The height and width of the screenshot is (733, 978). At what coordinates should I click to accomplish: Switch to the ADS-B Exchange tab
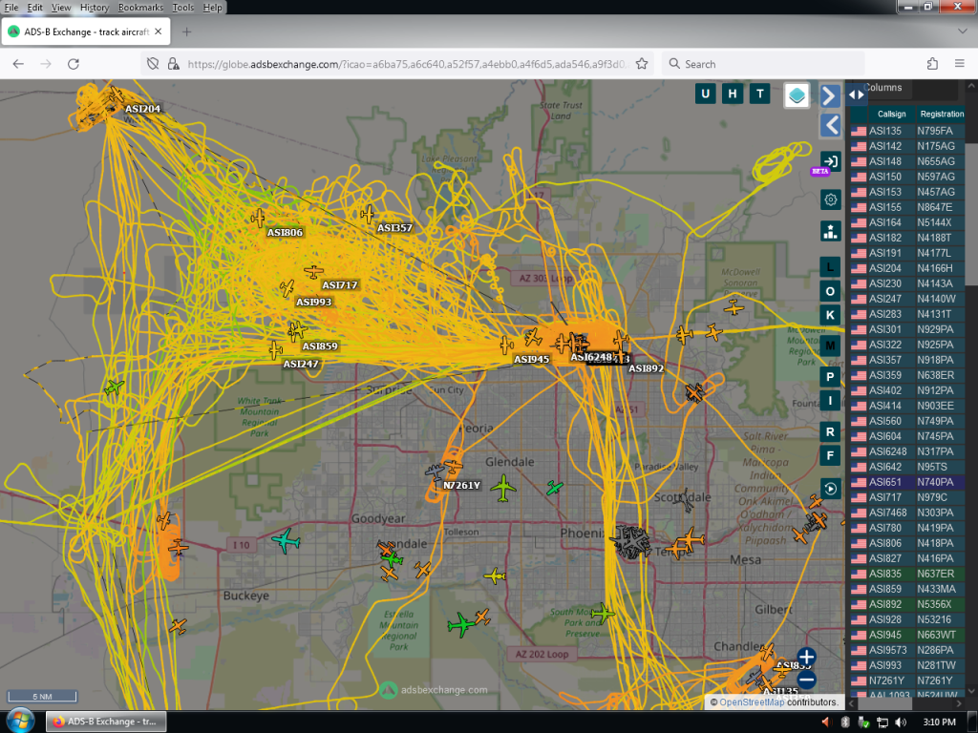pos(85,31)
